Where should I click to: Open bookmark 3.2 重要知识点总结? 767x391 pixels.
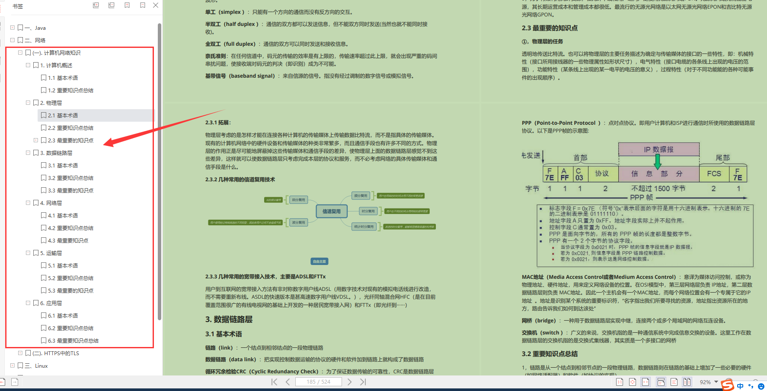click(71, 178)
